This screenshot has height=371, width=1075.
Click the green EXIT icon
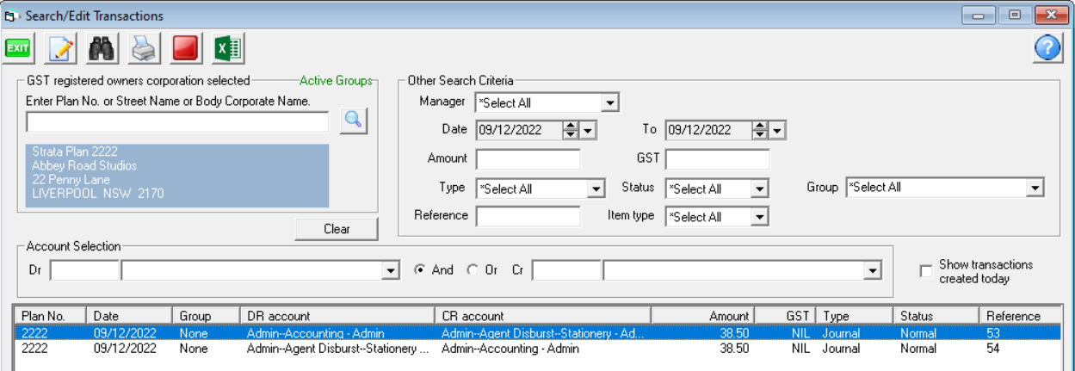click(18, 49)
